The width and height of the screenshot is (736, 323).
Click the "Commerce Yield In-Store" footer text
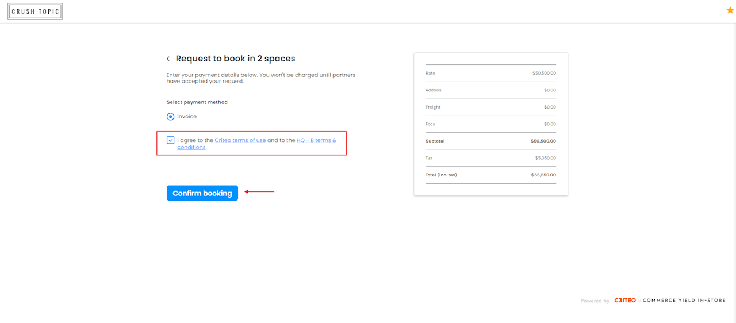tap(684, 301)
